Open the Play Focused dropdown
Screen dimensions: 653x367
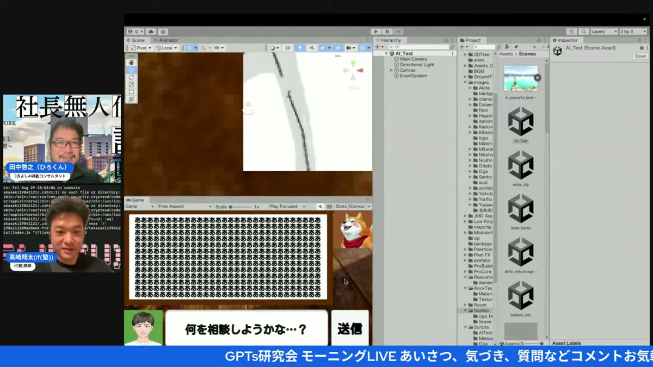(287, 207)
